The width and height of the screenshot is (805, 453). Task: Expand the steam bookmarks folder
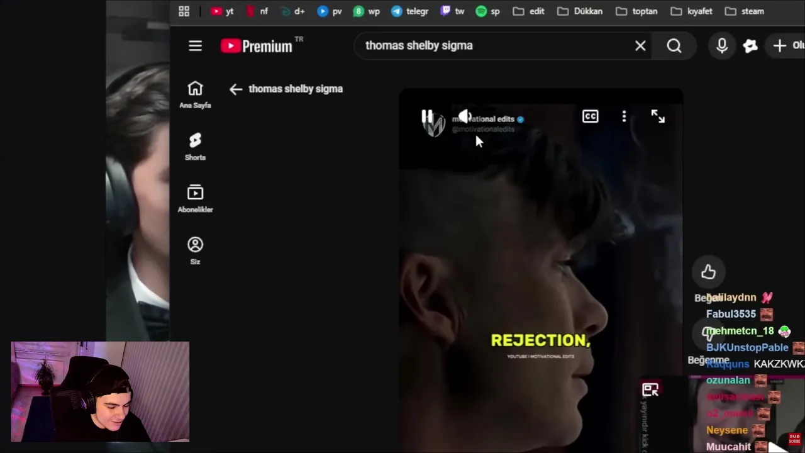(745, 11)
